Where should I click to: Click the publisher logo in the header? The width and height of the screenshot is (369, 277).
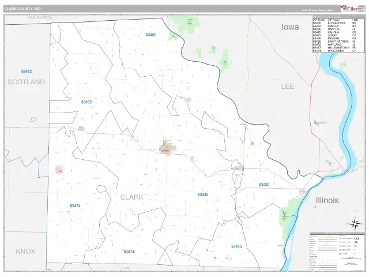click(349, 9)
